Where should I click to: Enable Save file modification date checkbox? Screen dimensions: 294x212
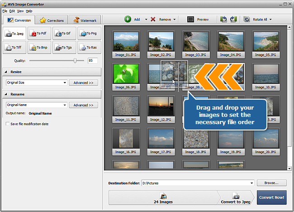point(8,124)
